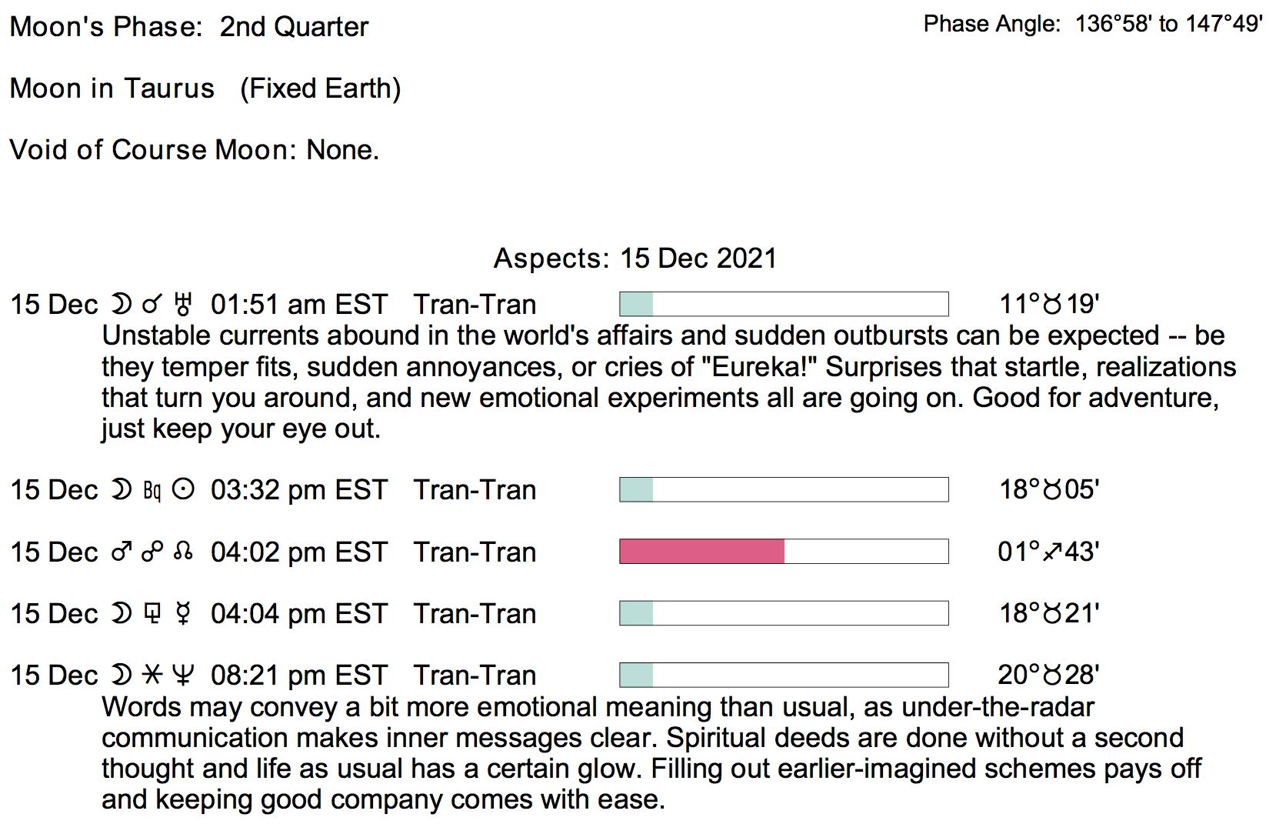
Task: Click the North Node glyph in the 04:02 pm row
Action: click(183, 552)
